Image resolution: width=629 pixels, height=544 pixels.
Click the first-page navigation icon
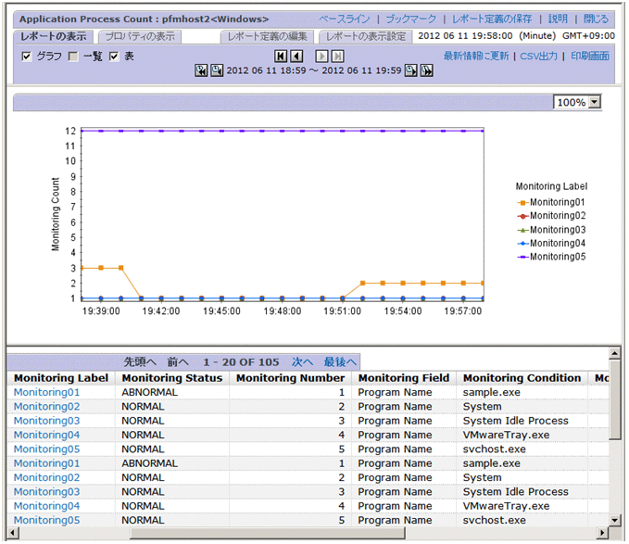pos(281,56)
